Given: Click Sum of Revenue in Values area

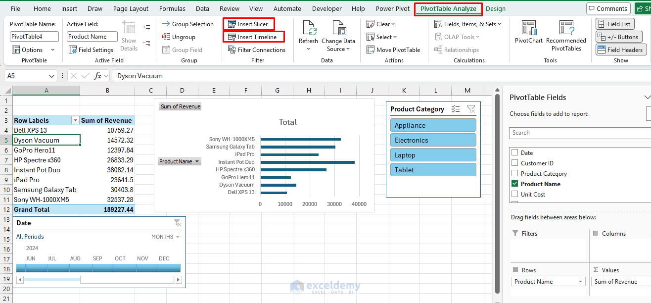Looking at the screenshot, I should (x=621, y=282).
